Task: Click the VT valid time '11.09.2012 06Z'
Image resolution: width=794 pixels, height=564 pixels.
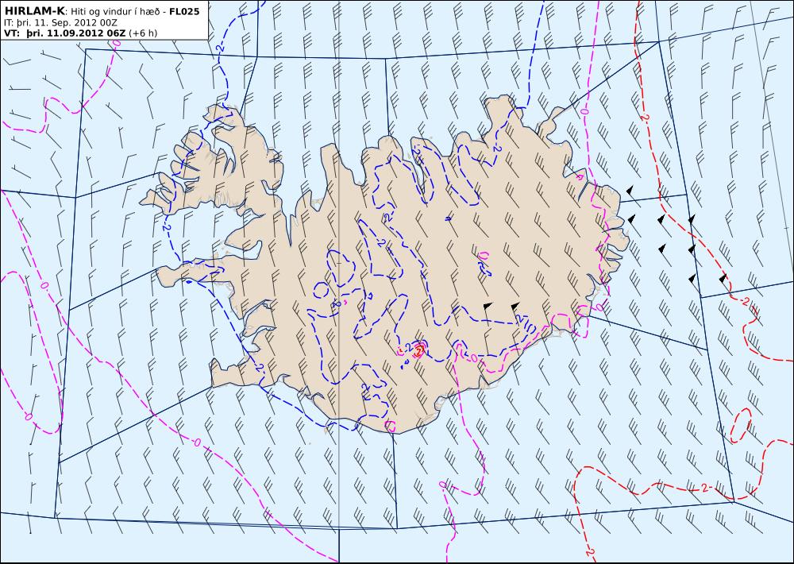Action: click(85, 33)
